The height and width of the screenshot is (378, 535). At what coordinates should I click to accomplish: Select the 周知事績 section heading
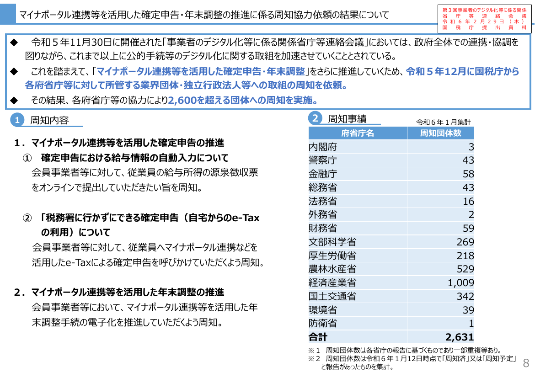(347, 119)
